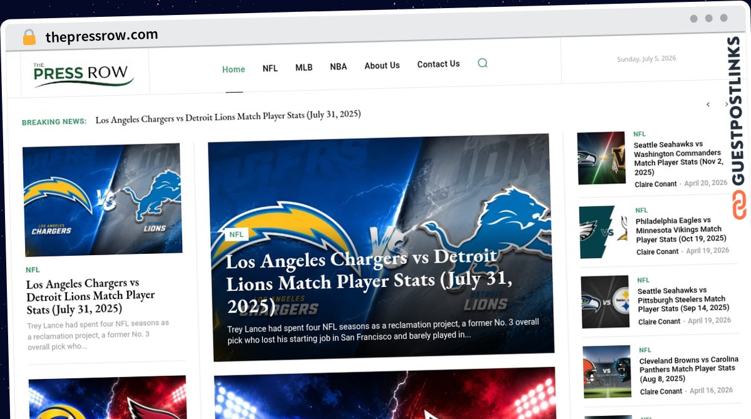Click the Sunday, July 5, 2026 date text
Image resolution: width=751 pixels, height=419 pixels.
click(646, 59)
